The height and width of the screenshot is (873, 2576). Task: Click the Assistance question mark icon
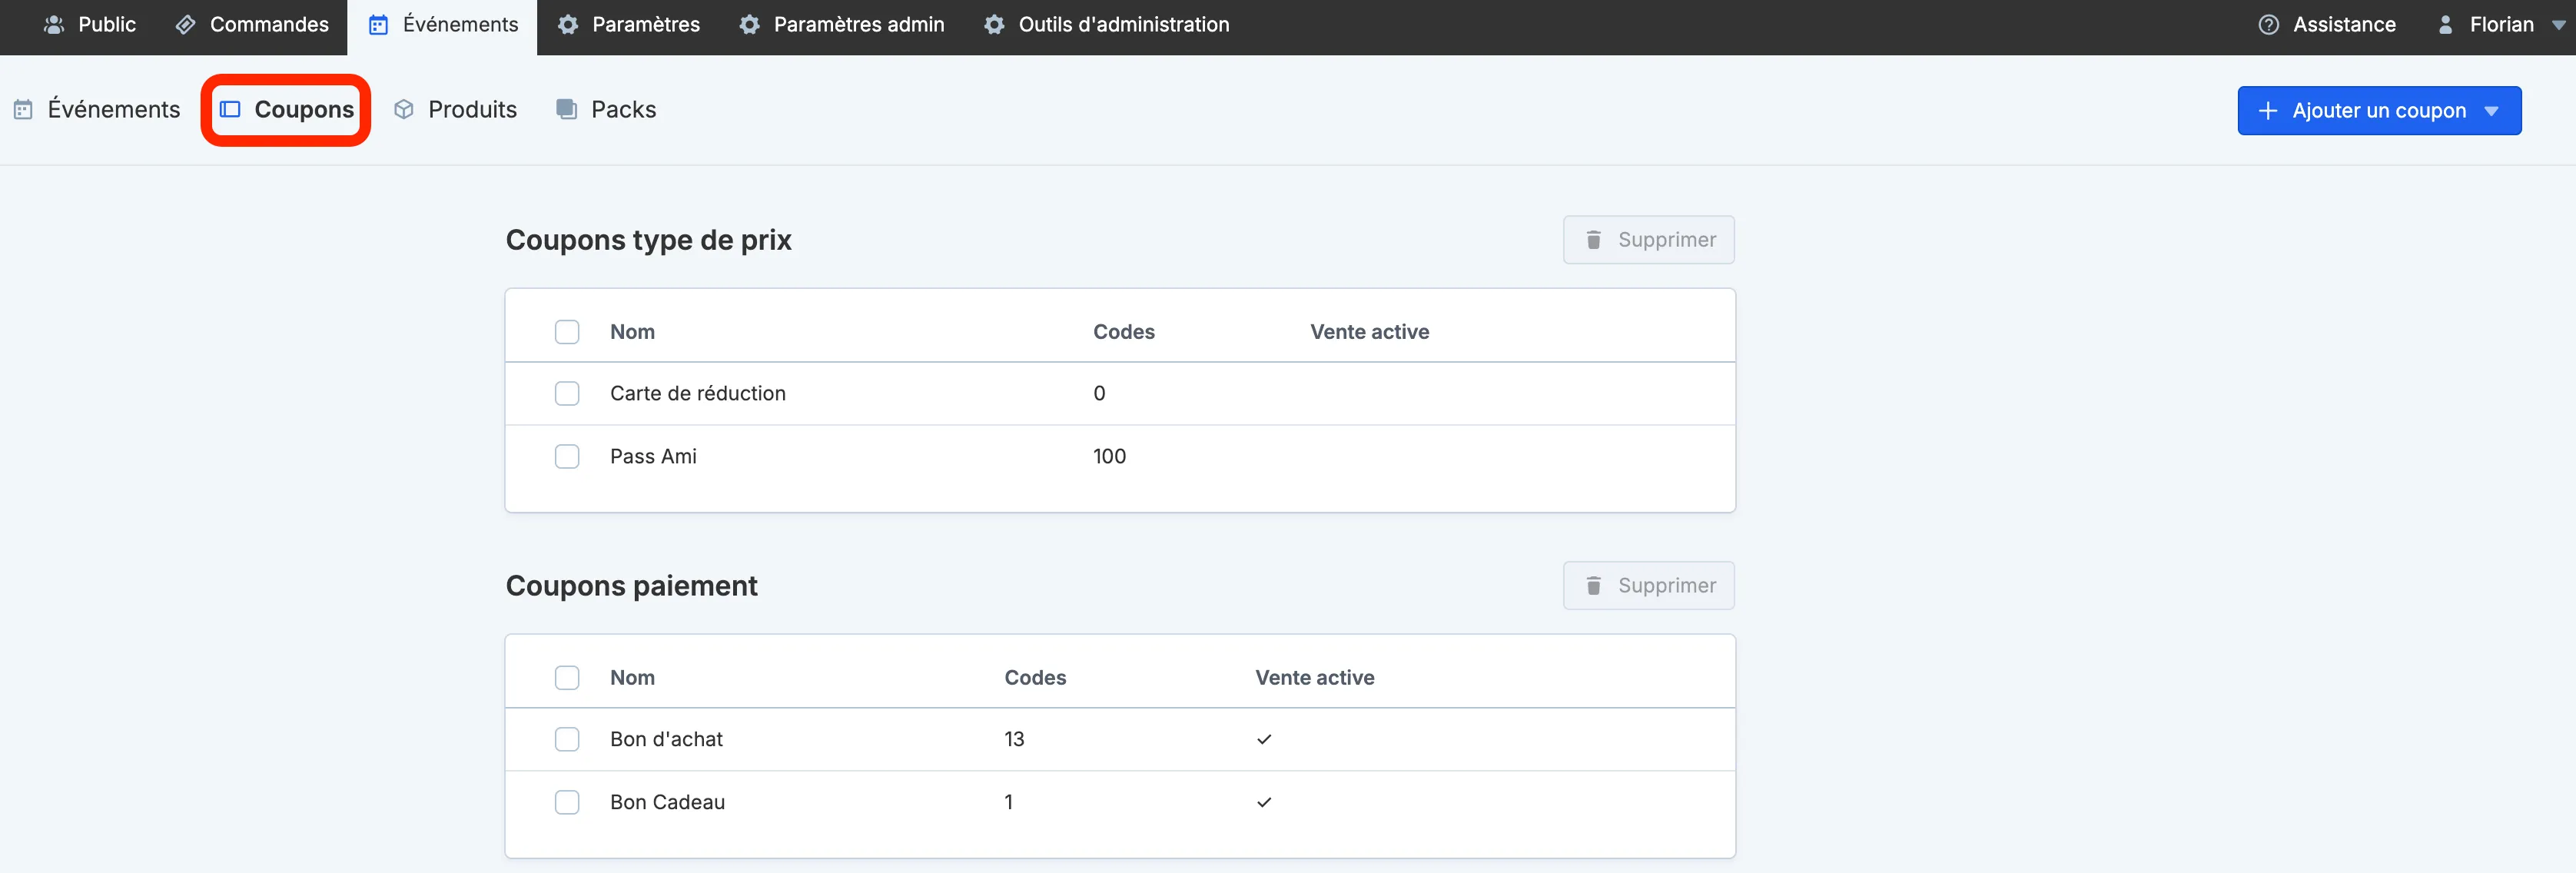[2269, 25]
